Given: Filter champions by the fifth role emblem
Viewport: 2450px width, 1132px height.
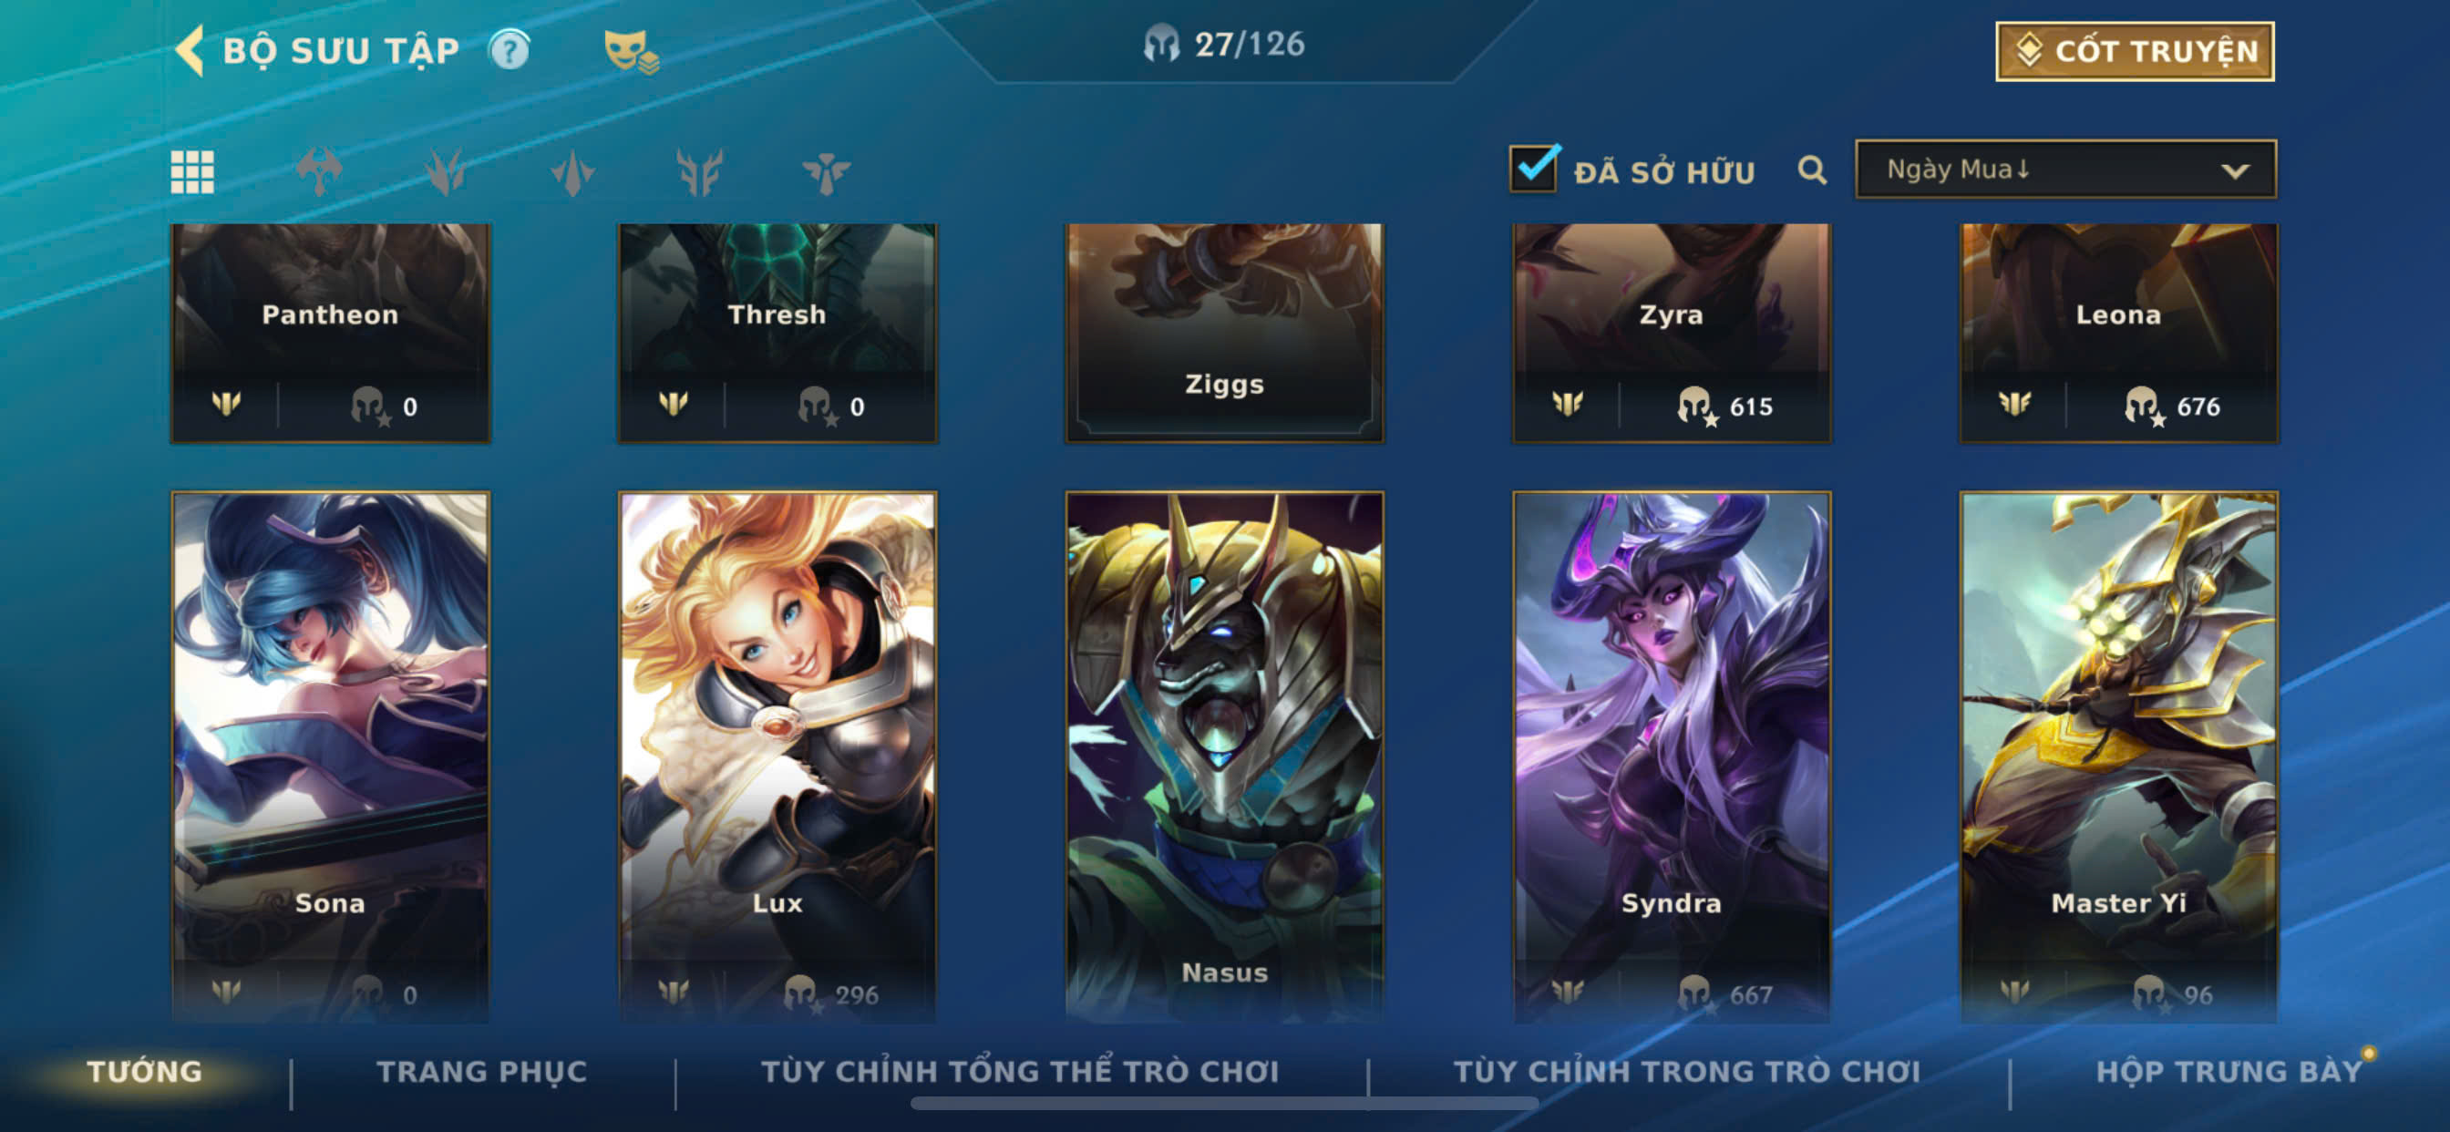Looking at the screenshot, I should point(826,172).
